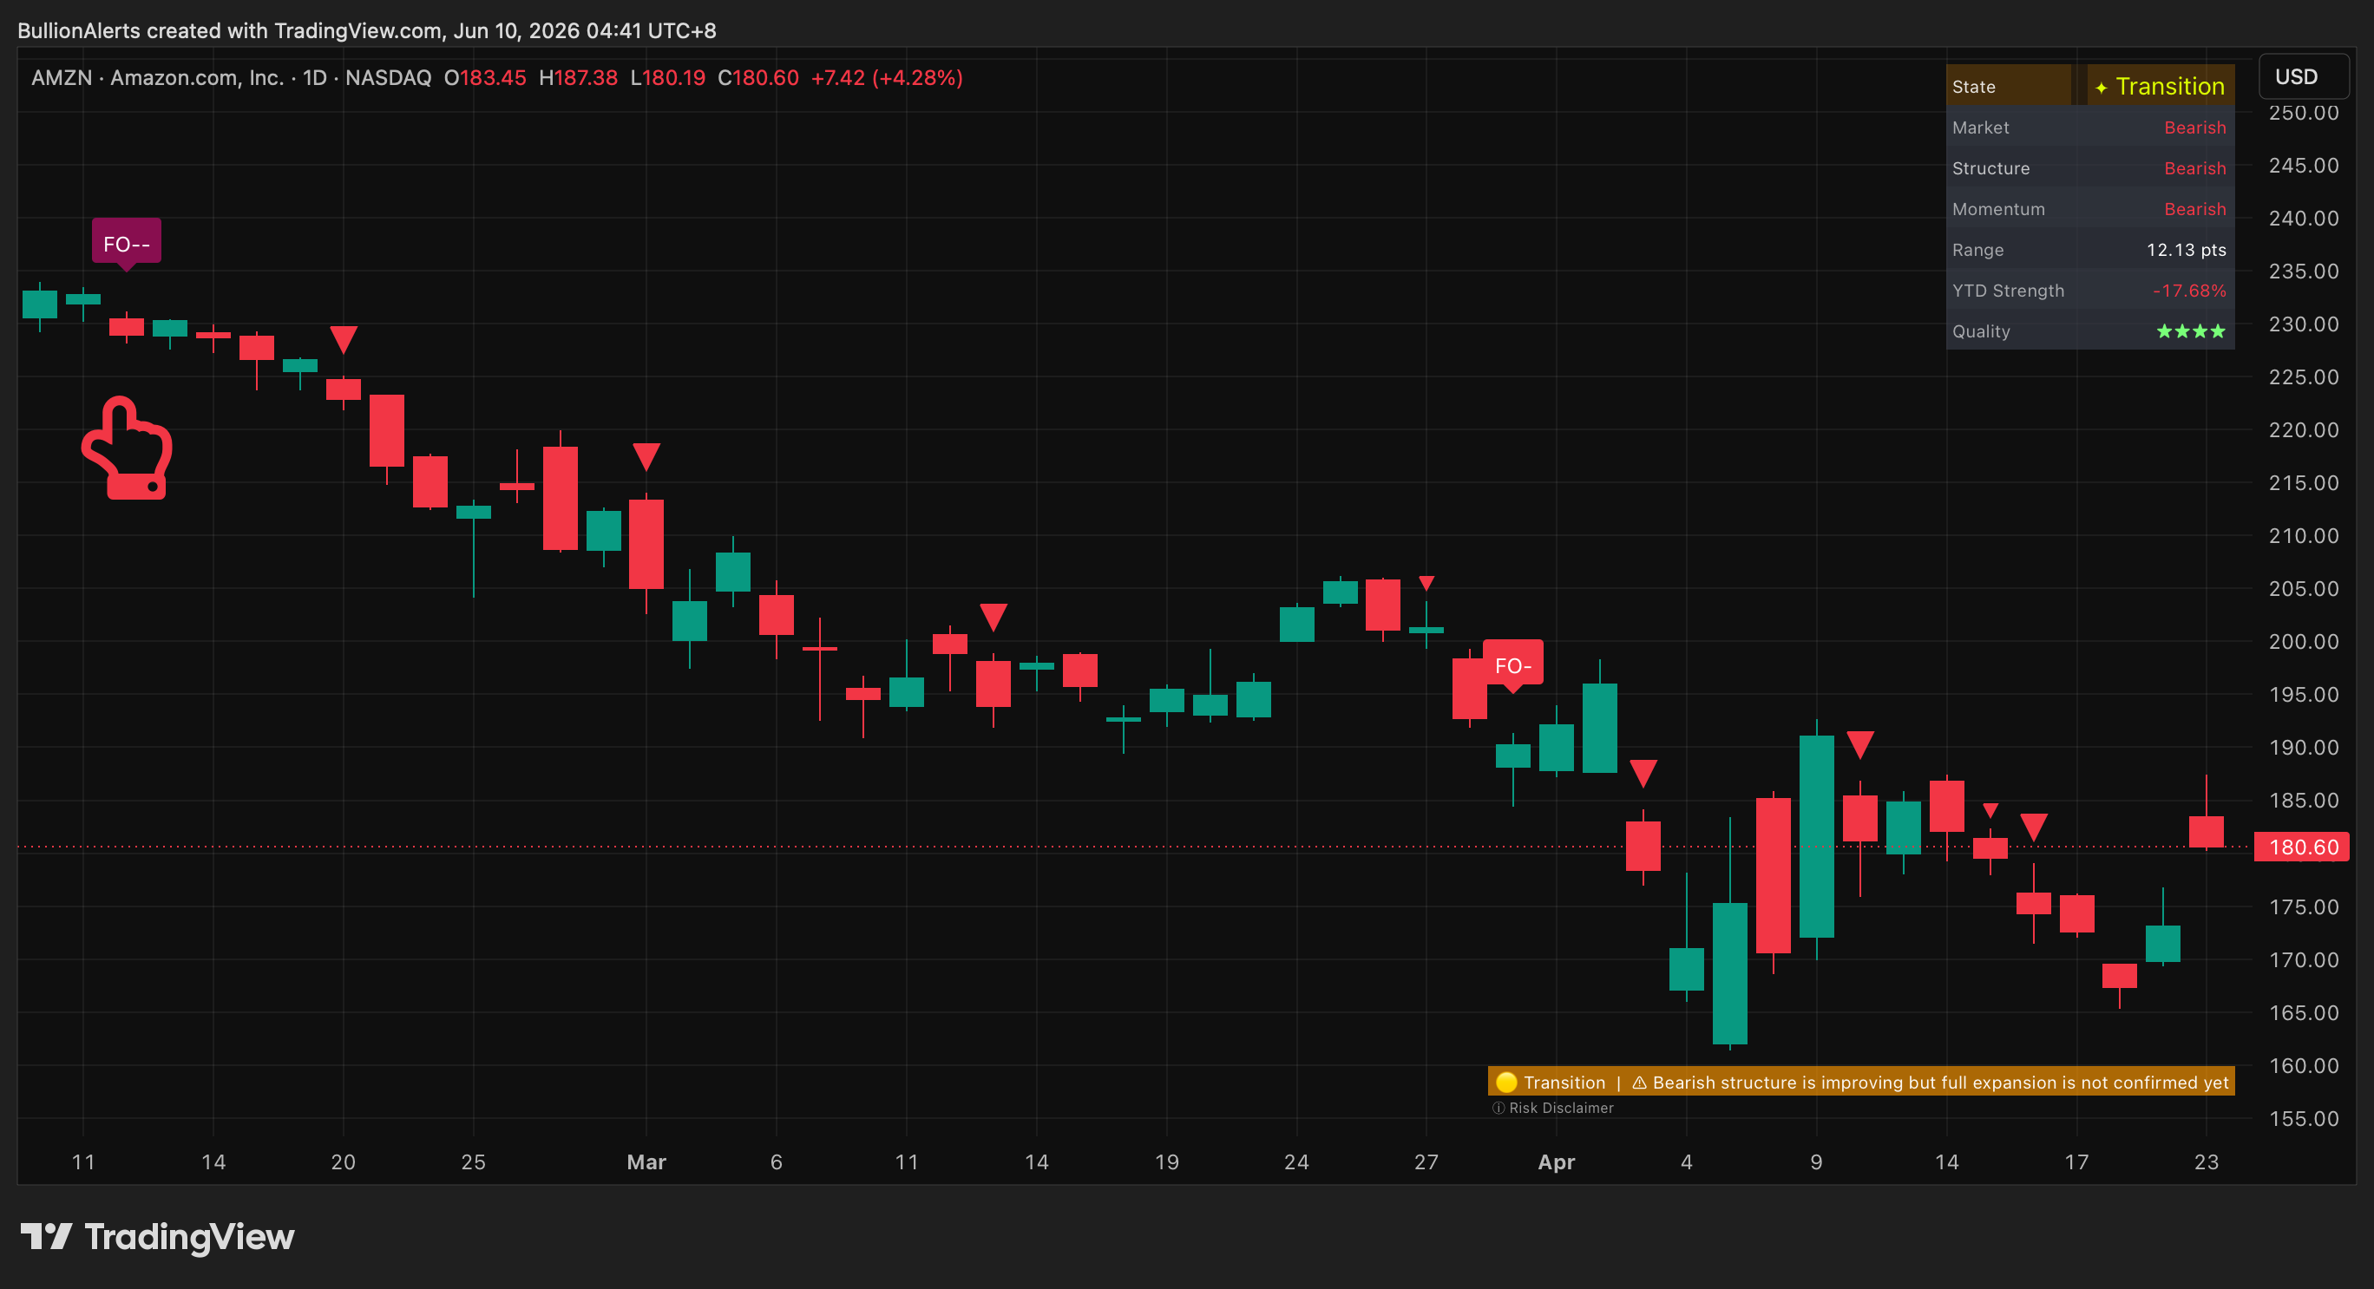Click the green Quality star rating
The image size is (2374, 1289).
(2191, 330)
